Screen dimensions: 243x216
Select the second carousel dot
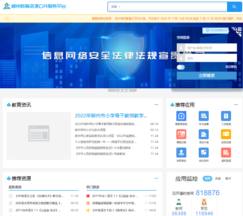pyautogui.click(x=120, y=90)
